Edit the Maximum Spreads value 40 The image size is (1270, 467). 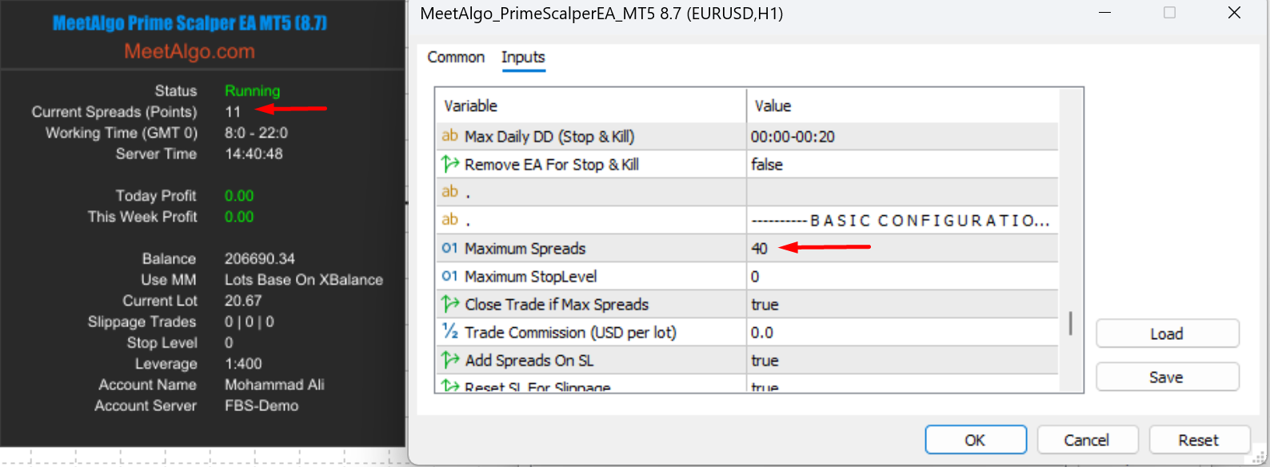click(x=760, y=249)
